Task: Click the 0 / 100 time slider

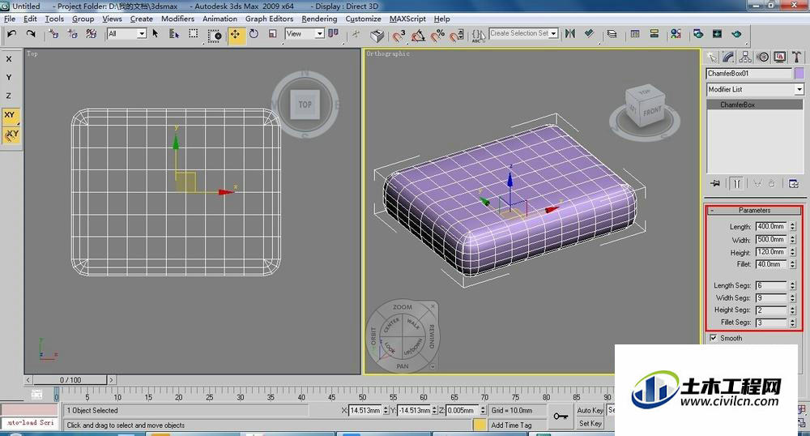Action: [70, 380]
